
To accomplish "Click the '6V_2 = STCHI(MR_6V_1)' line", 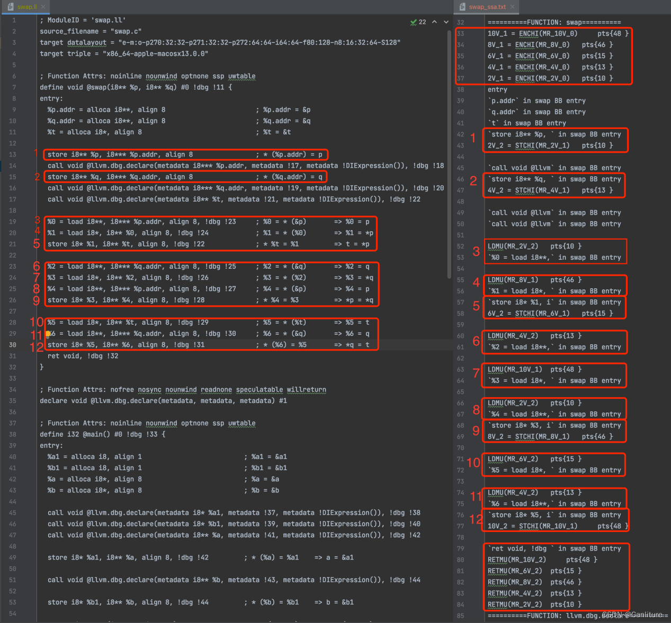I will [x=550, y=313].
